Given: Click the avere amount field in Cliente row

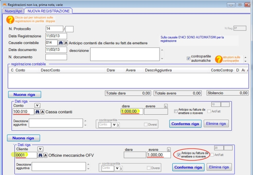Looking at the screenshot, I should pos(159,155).
